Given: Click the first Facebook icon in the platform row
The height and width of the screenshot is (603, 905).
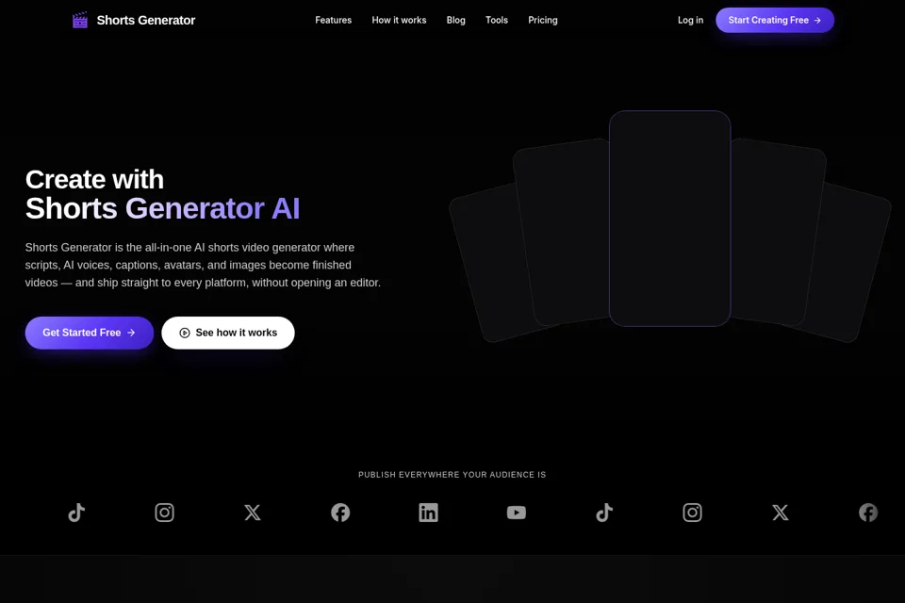Looking at the screenshot, I should [x=340, y=513].
